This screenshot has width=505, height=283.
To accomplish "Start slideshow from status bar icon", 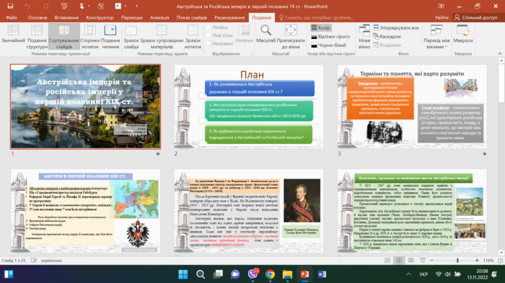I will pyautogui.click(x=423, y=261).
